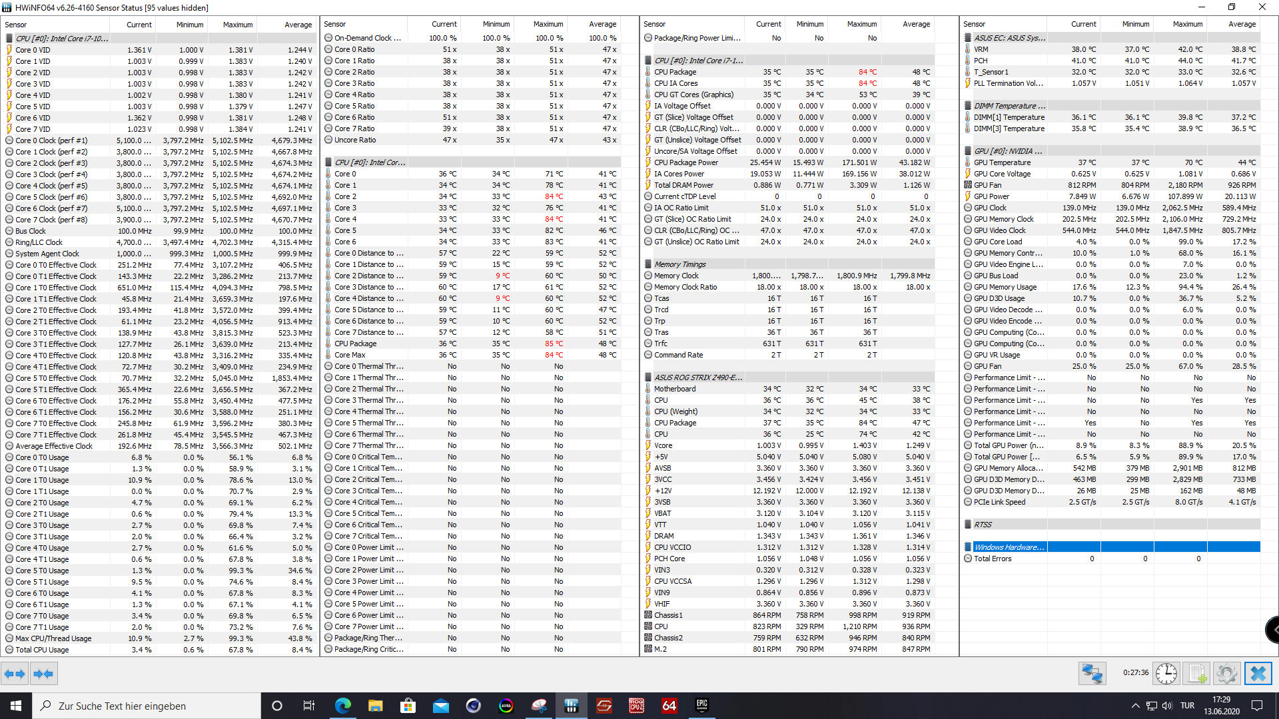
Task: Select the Ring/LLC Clock row
Action: 159,242
